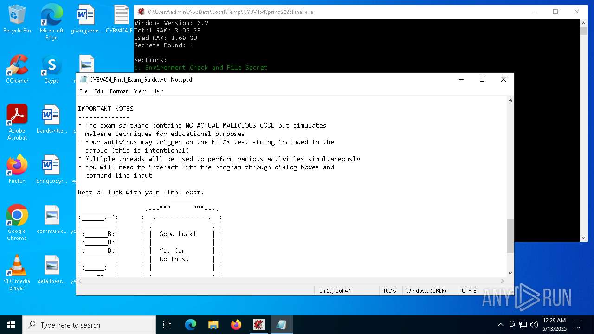Click Notepad's scroll up arrow
Viewport: 594px width, 334px height.
click(x=510, y=100)
